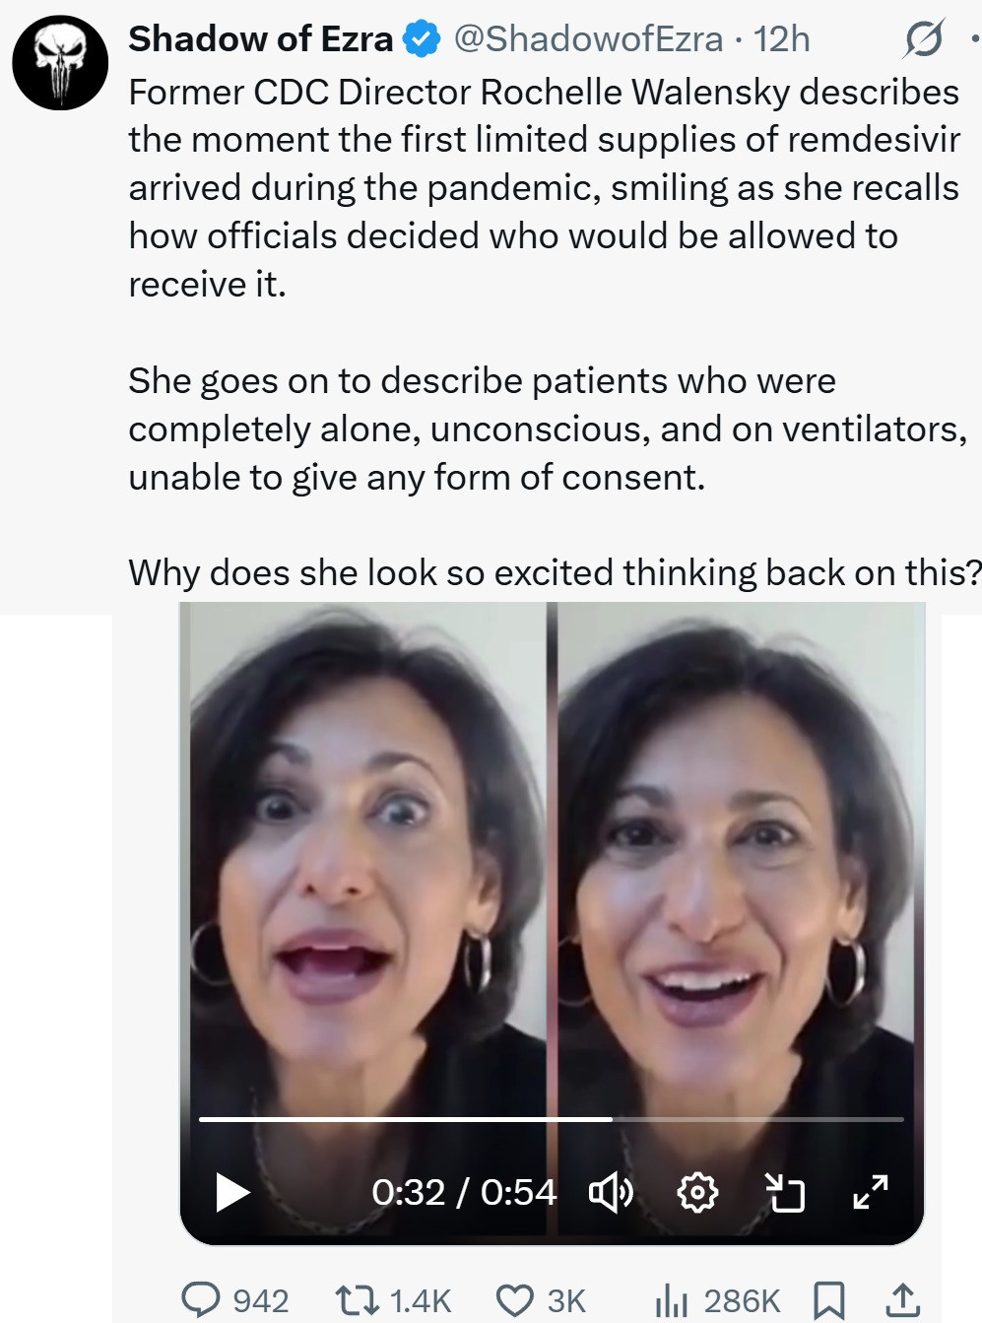View post analytics bar chart icon
The height and width of the screenshot is (1323, 982).
click(x=671, y=1300)
